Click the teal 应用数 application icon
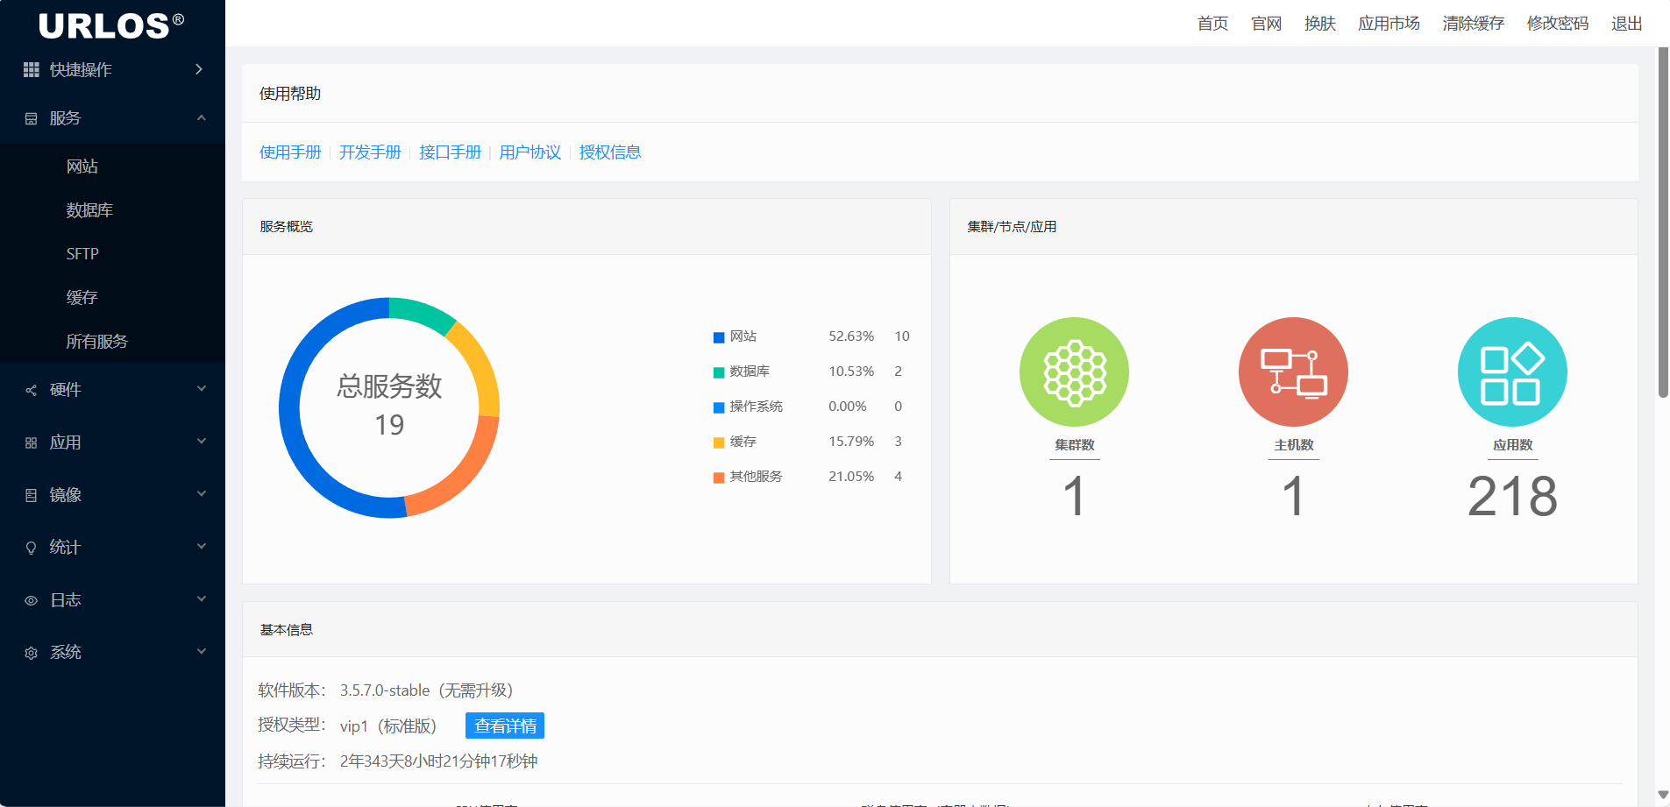Image resolution: width=1670 pixels, height=807 pixels. (x=1510, y=371)
